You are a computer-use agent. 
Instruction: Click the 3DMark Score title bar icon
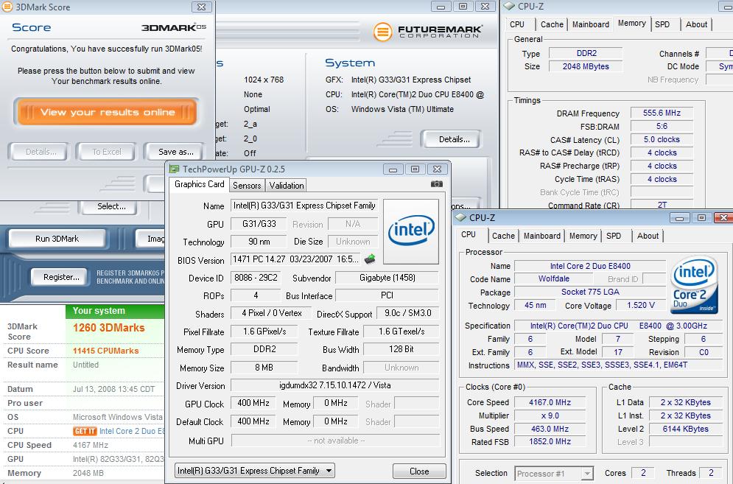pyautogui.click(x=7, y=7)
